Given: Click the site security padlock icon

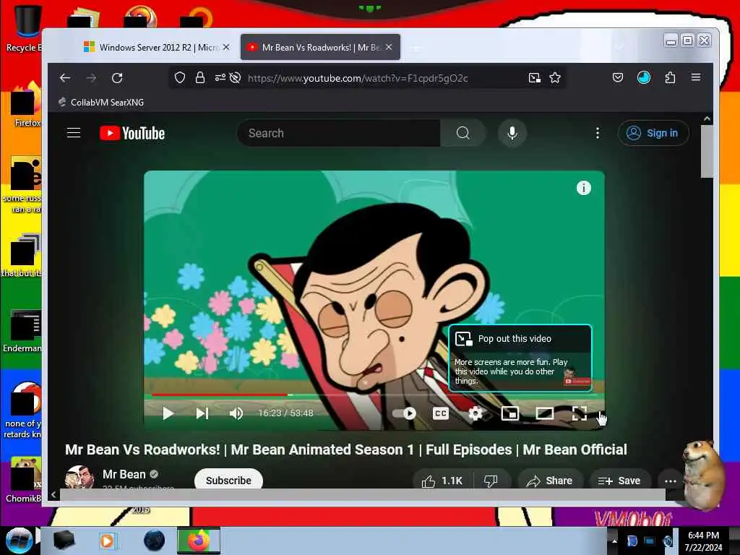Looking at the screenshot, I should pyautogui.click(x=200, y=78).
